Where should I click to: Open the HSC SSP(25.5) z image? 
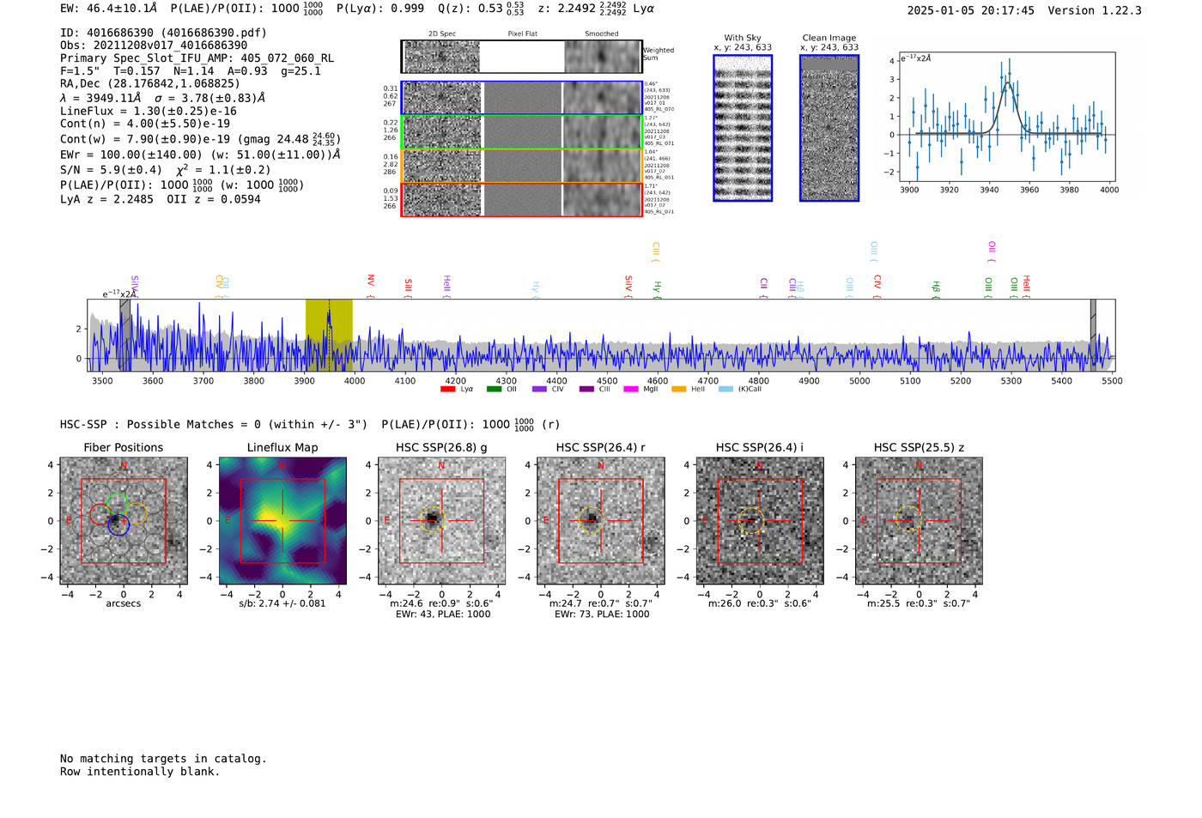click(919, 521)
